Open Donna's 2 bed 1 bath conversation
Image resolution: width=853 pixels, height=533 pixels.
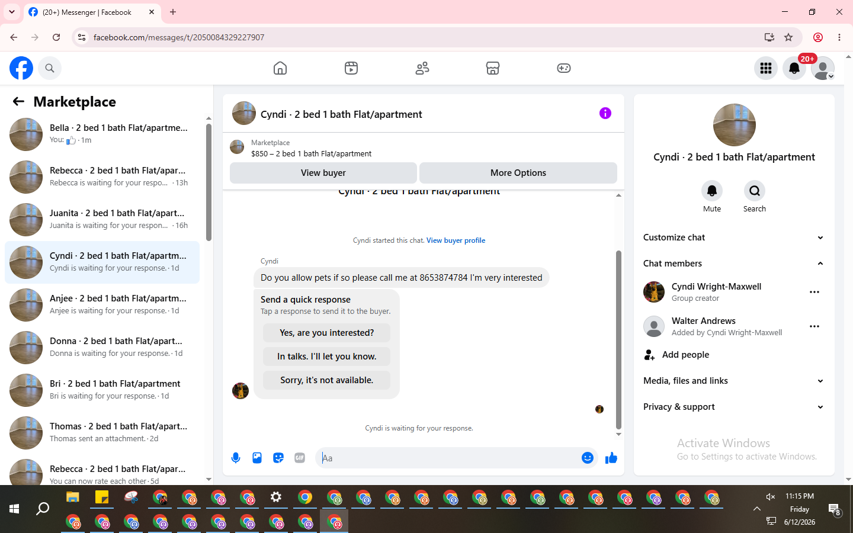(x=102, y=348)
